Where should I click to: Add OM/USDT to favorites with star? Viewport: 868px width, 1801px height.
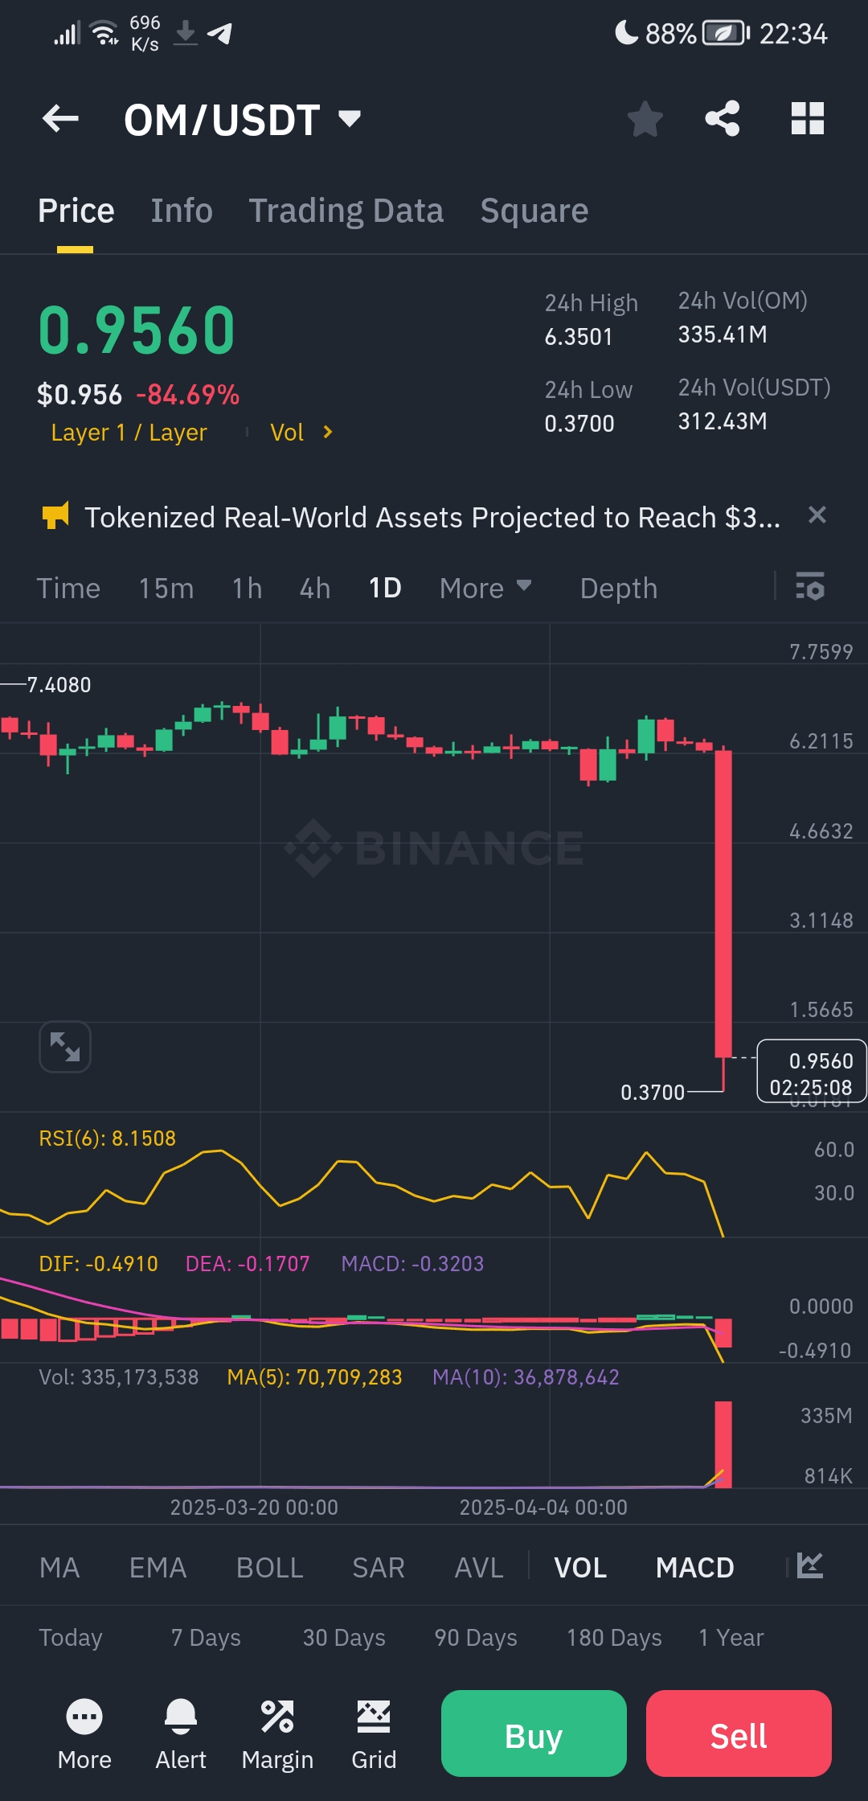(x=645, y=119)
